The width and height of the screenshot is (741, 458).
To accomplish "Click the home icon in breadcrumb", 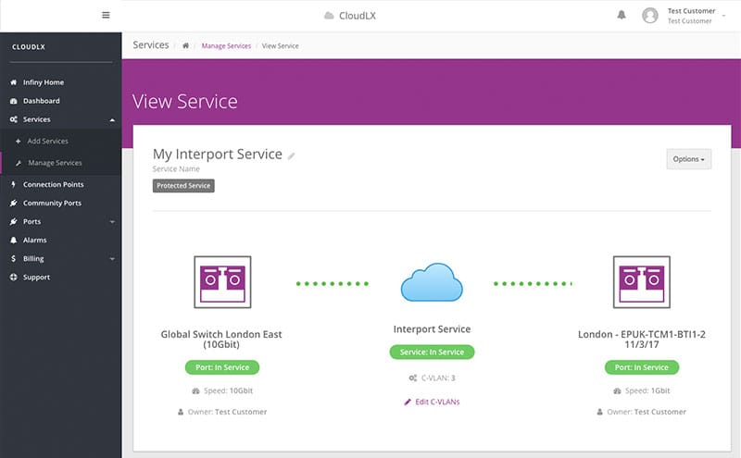I will [186, 46].
